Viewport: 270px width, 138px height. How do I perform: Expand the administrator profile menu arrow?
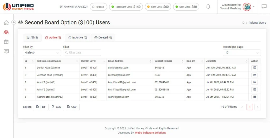tap(253, 7)
